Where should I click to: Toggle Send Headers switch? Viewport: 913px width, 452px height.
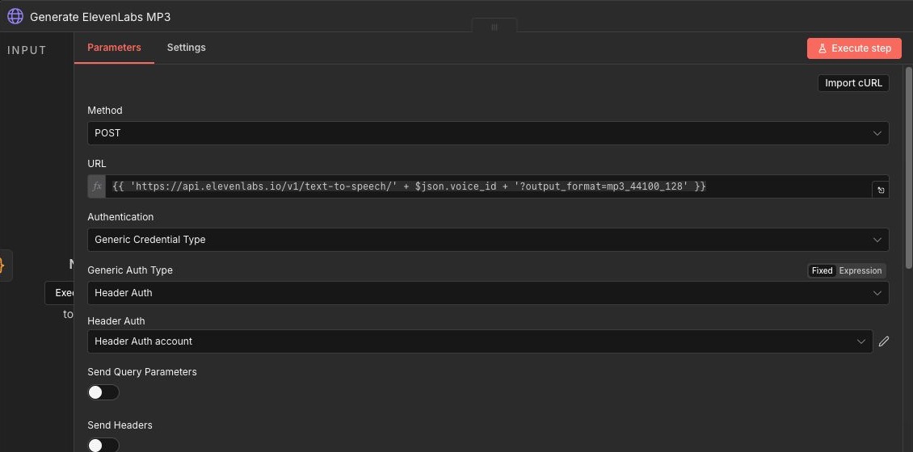(103, 445)
